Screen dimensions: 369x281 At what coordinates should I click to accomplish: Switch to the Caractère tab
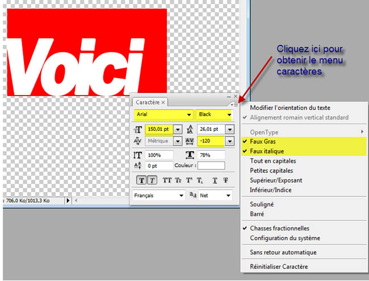point(148,102)
